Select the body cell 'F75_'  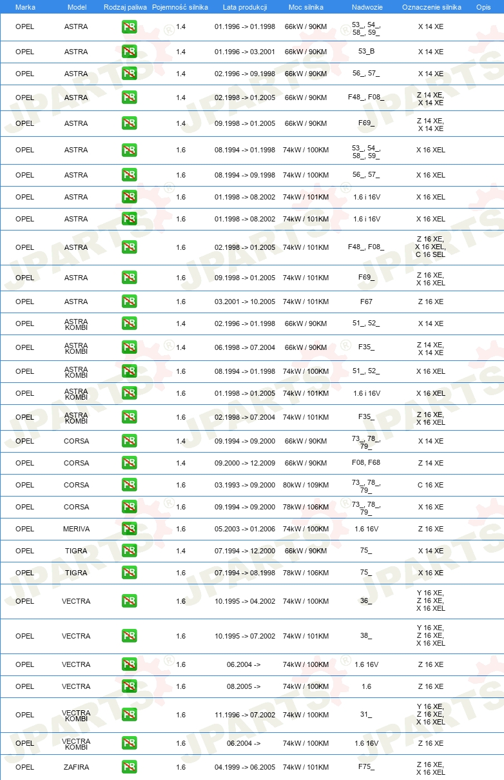click(366, 767)
